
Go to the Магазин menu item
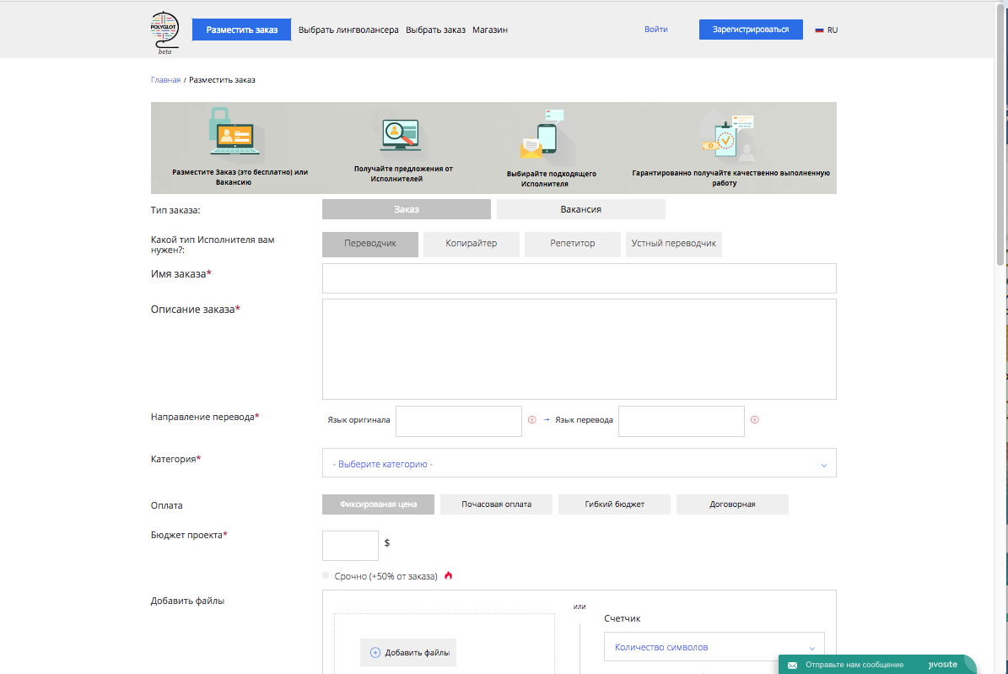[489, 30]
